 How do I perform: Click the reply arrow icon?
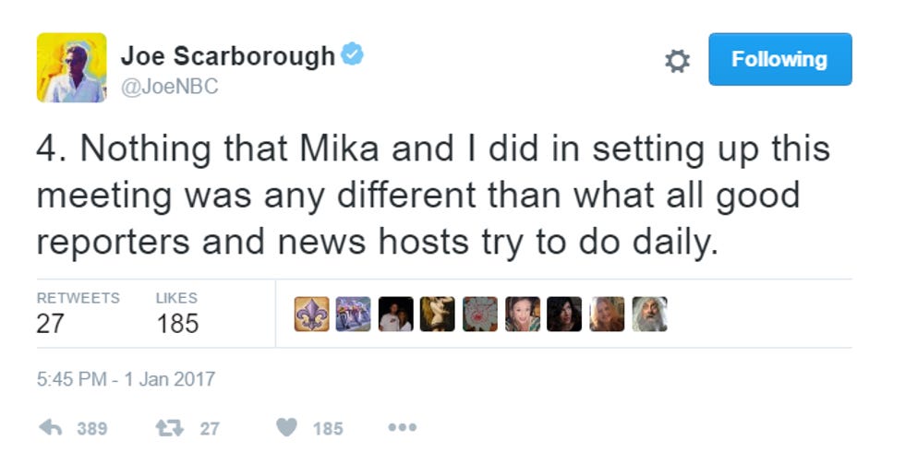coord(50,428)
